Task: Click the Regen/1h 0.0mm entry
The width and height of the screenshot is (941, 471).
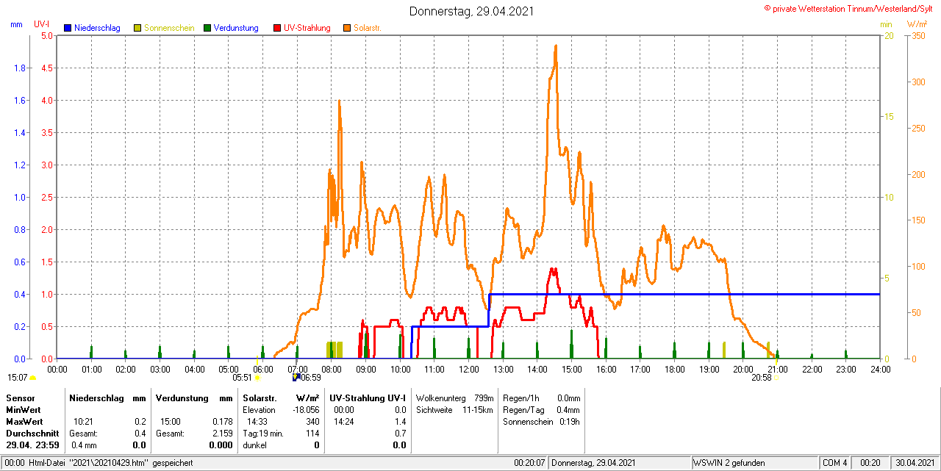Action: 542,398
